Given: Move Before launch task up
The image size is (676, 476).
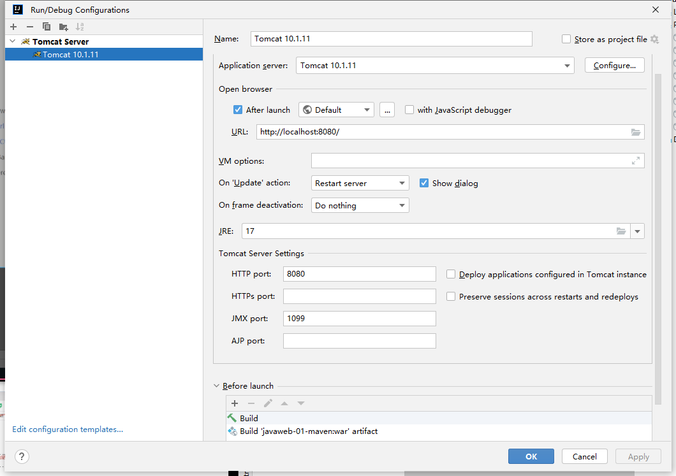Looking at the screenshot, I should 284,403.
